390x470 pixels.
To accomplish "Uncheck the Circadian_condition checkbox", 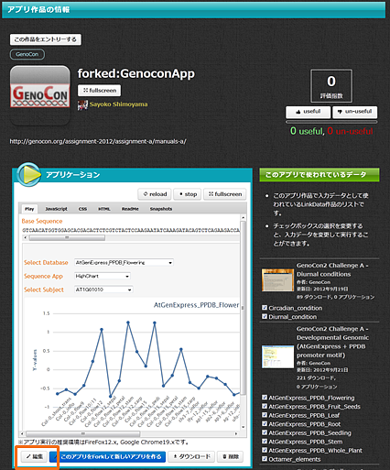I will (x=265, y=308).
